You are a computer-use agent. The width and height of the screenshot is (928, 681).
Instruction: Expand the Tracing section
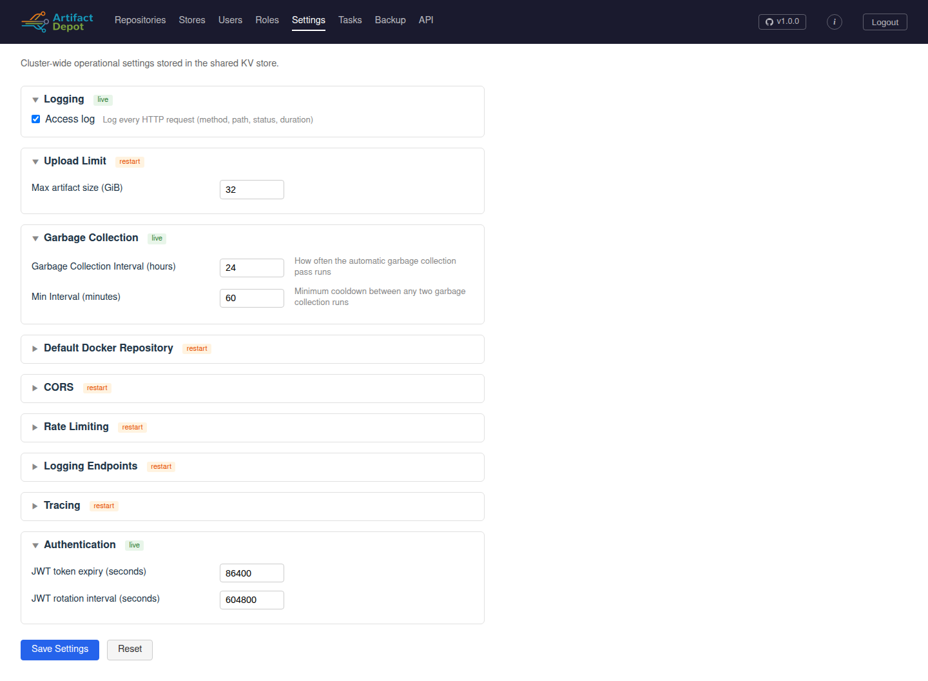click(x=62, y=506)
